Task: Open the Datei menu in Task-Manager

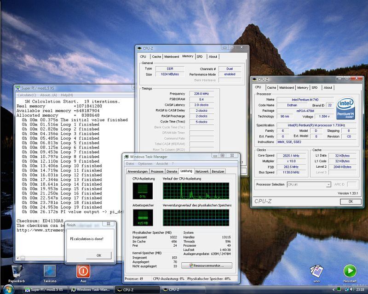Action: tap(130, 164)
